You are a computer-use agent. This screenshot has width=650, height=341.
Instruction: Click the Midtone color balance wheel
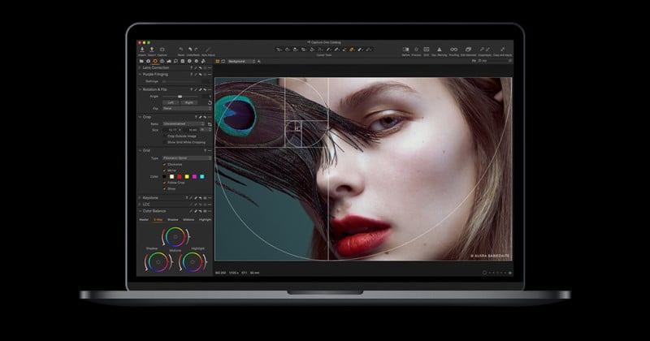point(175,237)
